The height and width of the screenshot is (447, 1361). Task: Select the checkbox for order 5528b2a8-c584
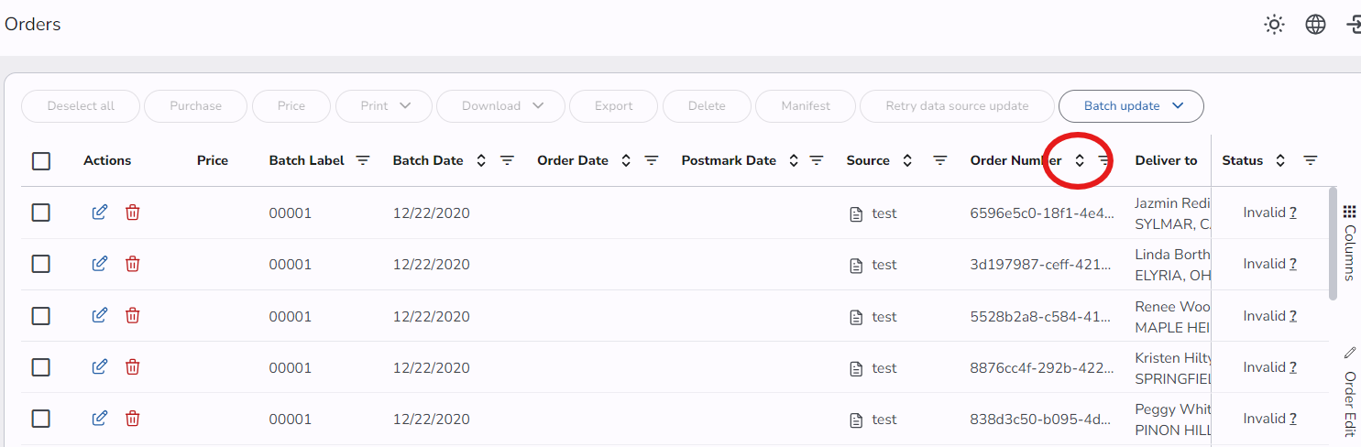coord(41,315)
